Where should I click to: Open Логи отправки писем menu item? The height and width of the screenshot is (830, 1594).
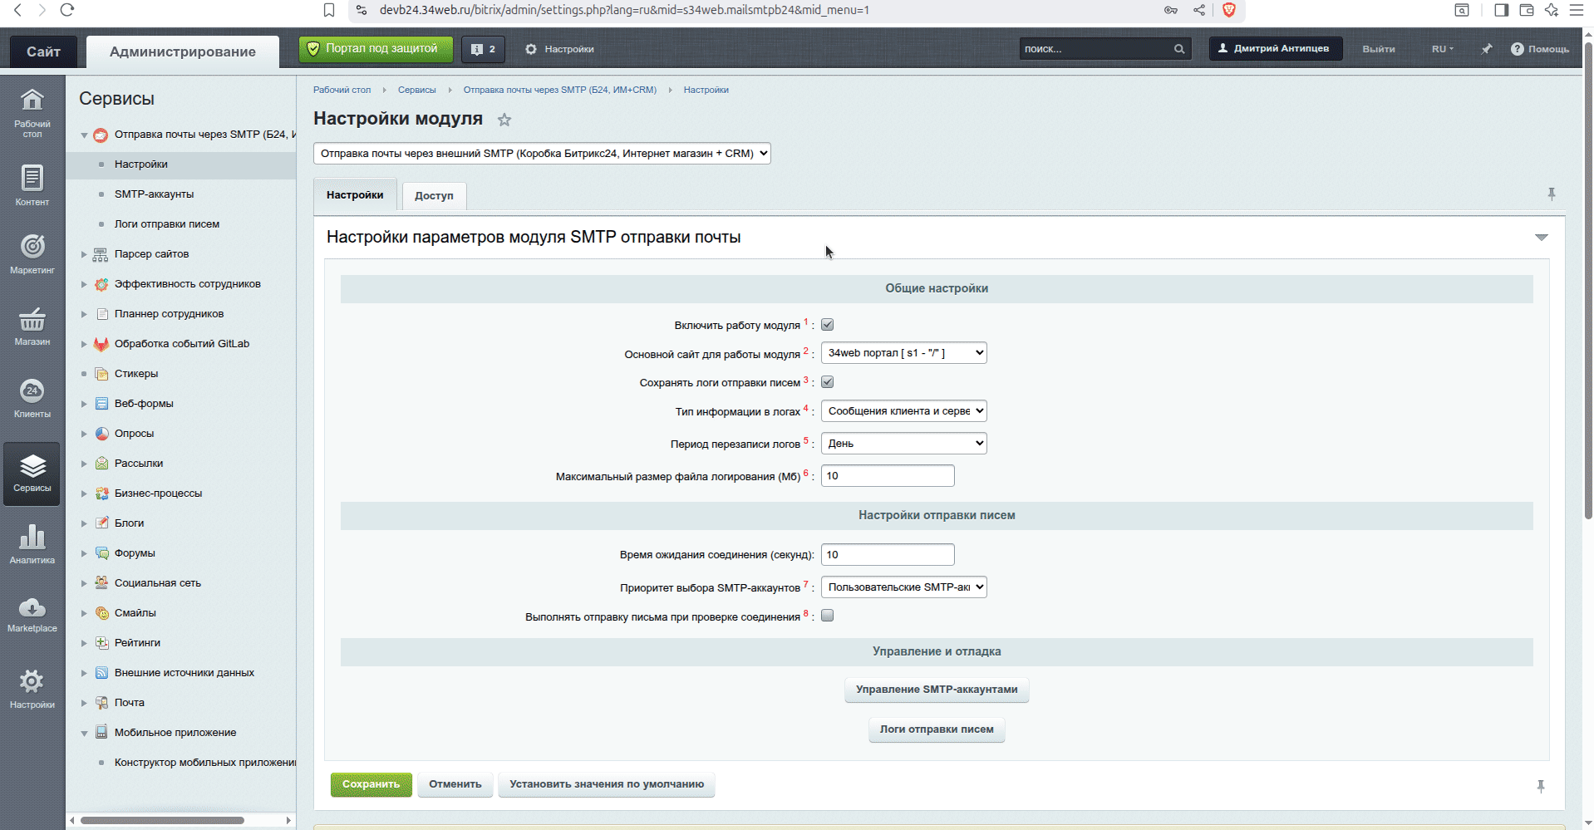click(x=167, y=224)
